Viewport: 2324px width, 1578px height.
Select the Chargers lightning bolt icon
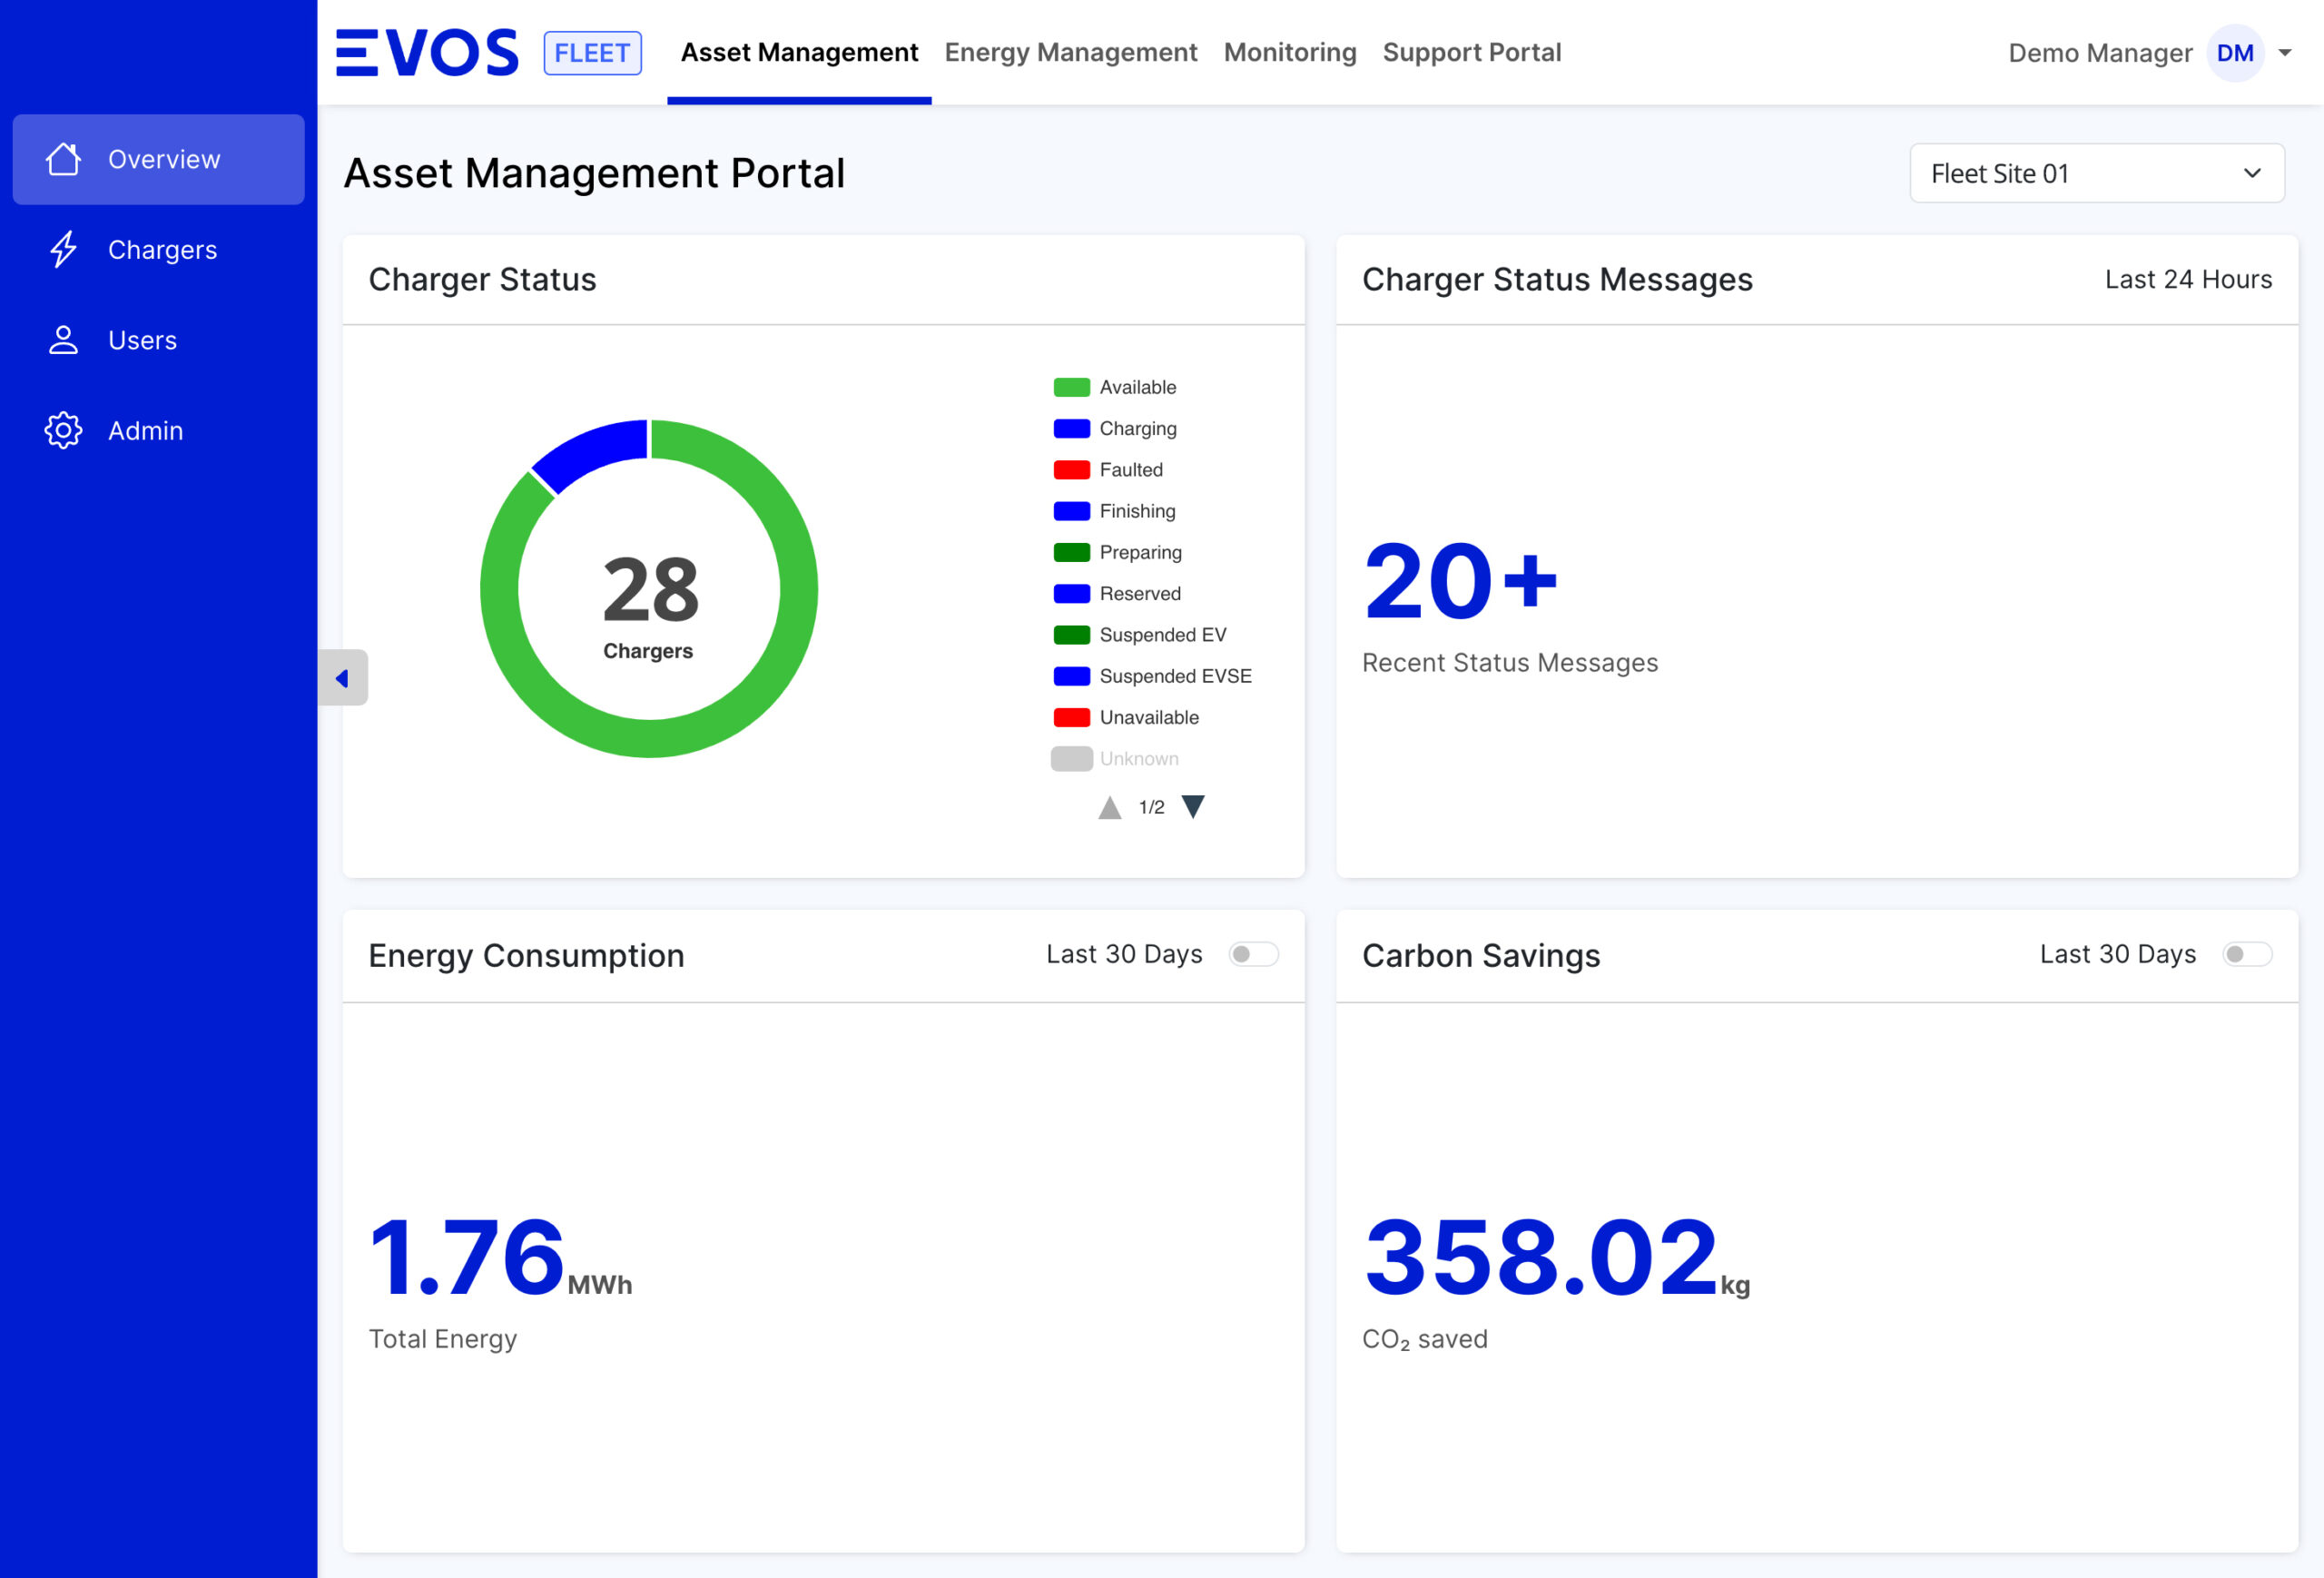pos(64,249)
